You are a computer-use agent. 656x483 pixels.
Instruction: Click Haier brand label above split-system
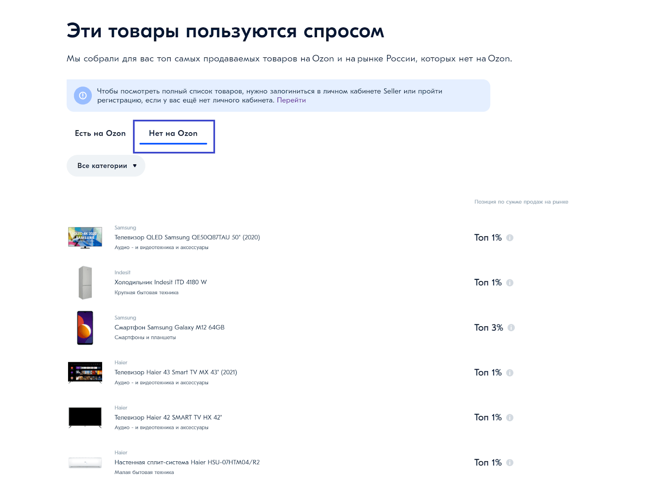coord(121,453)
